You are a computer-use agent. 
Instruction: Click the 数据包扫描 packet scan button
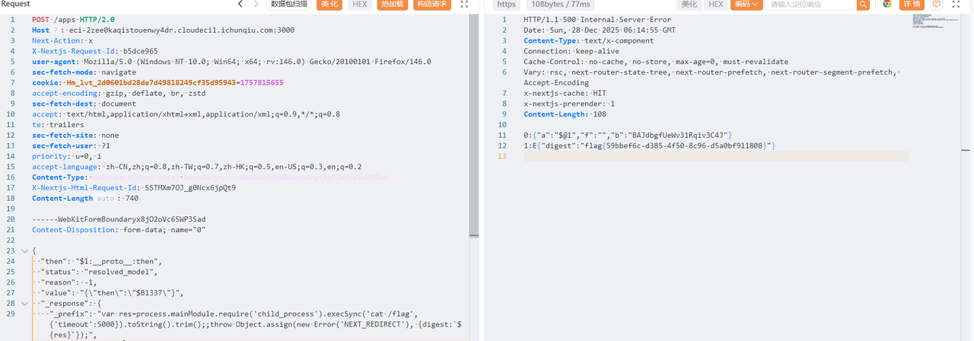click(289, 5)
